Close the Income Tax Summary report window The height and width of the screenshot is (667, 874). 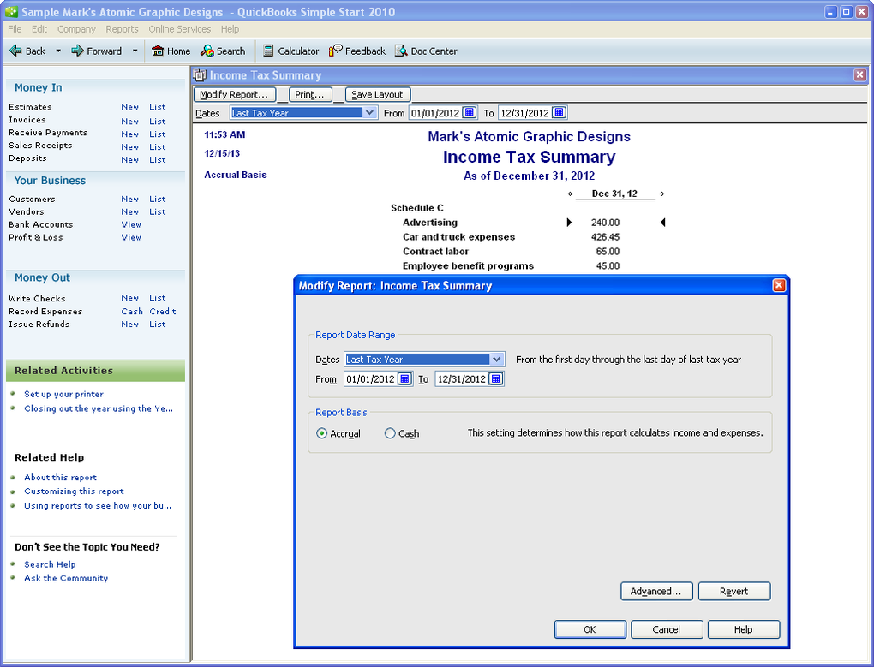click(860, 74)
